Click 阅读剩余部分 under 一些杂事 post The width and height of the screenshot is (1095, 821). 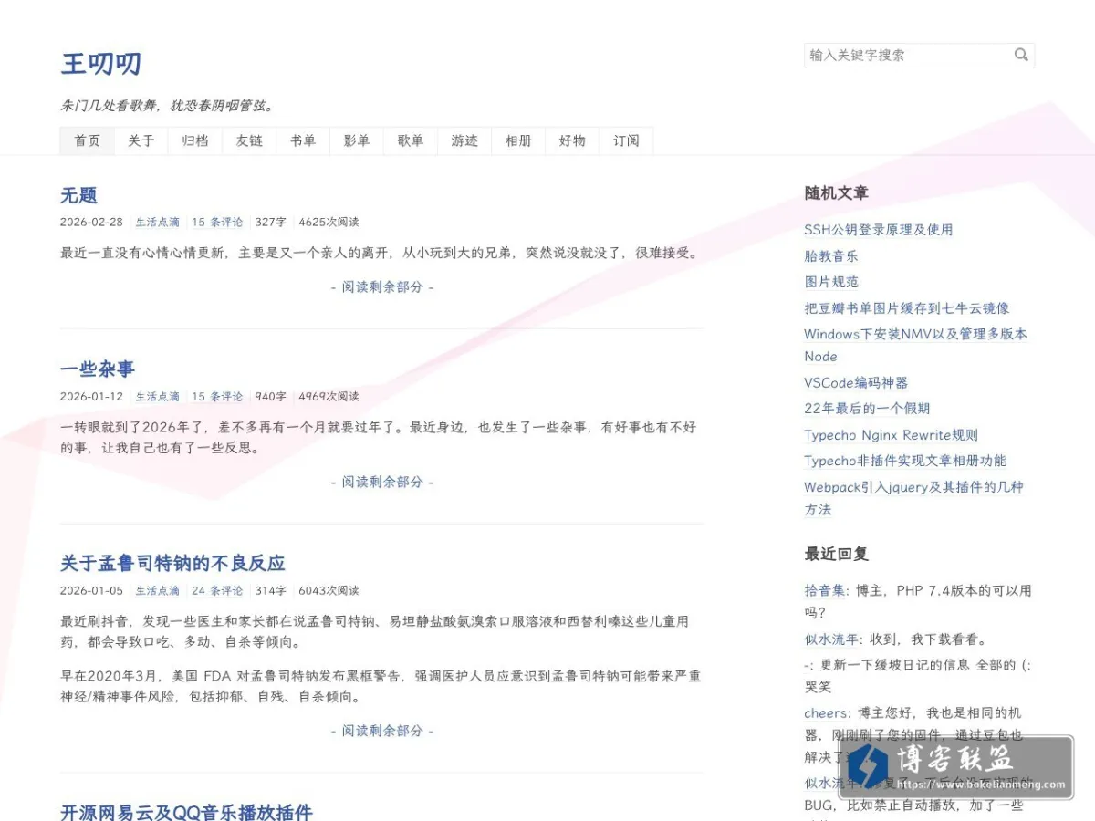[382, 482]
